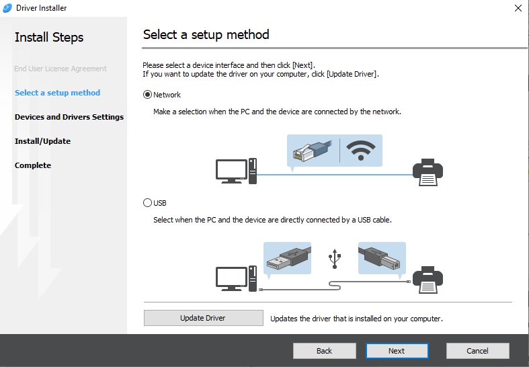Open Devices and Drivers Settings step
The image size is (529, 367).
click(69, 117)
